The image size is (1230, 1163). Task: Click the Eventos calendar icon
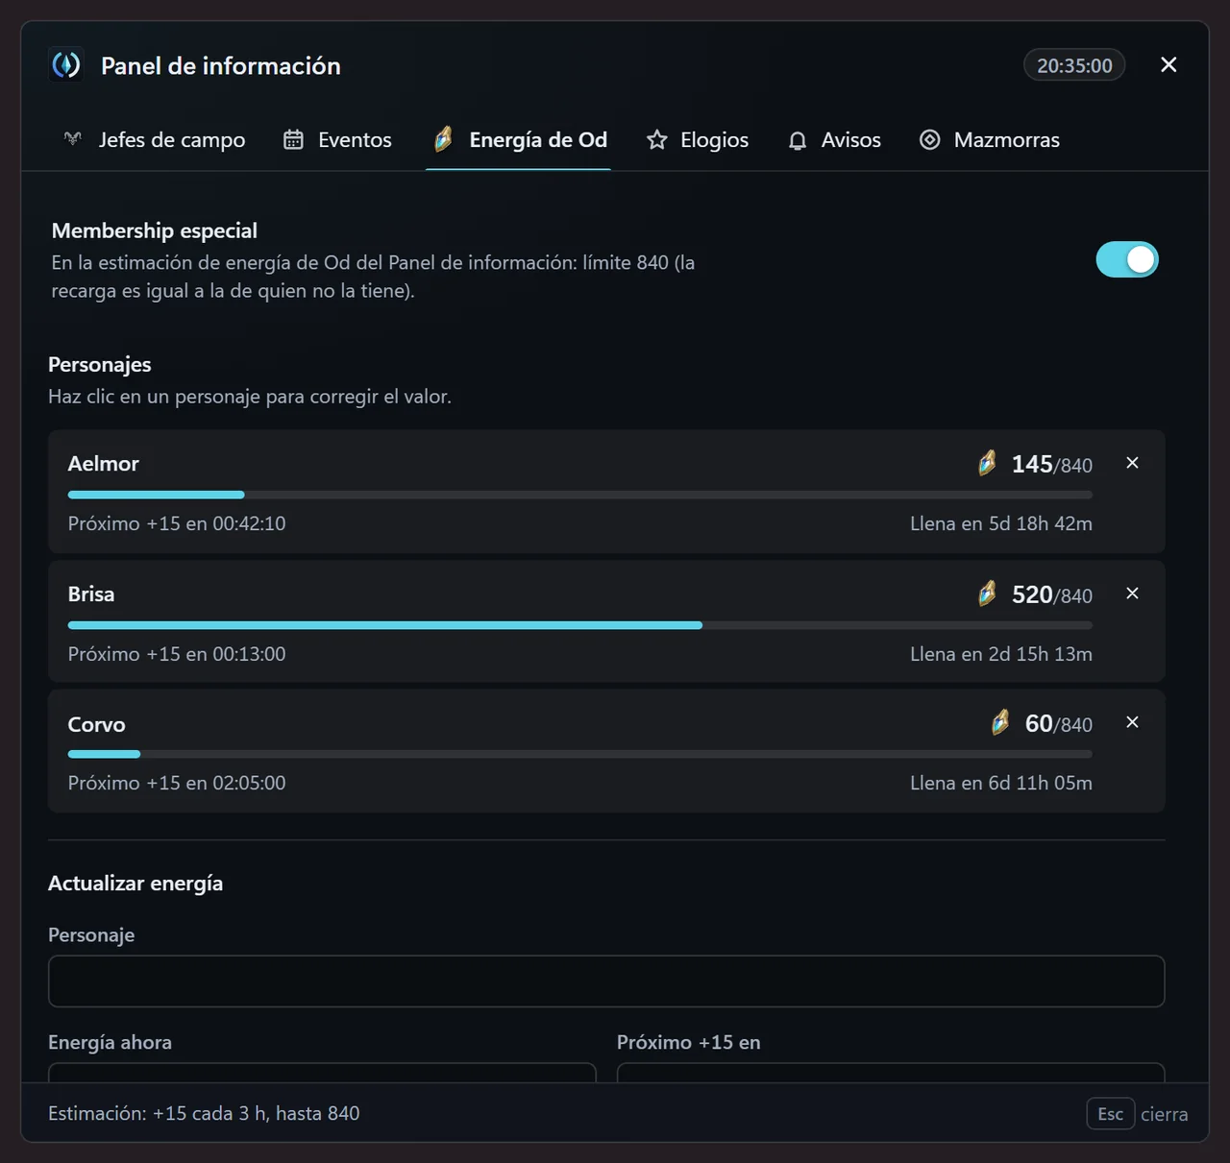293,139
